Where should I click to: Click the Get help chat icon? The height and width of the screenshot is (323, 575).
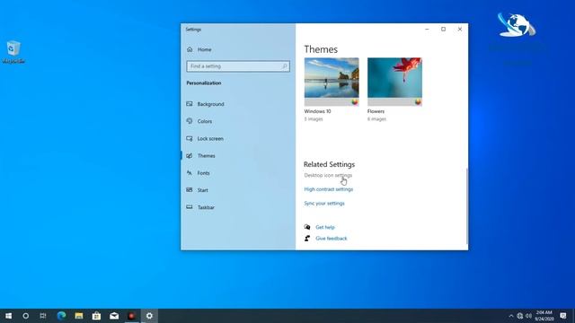307,227
